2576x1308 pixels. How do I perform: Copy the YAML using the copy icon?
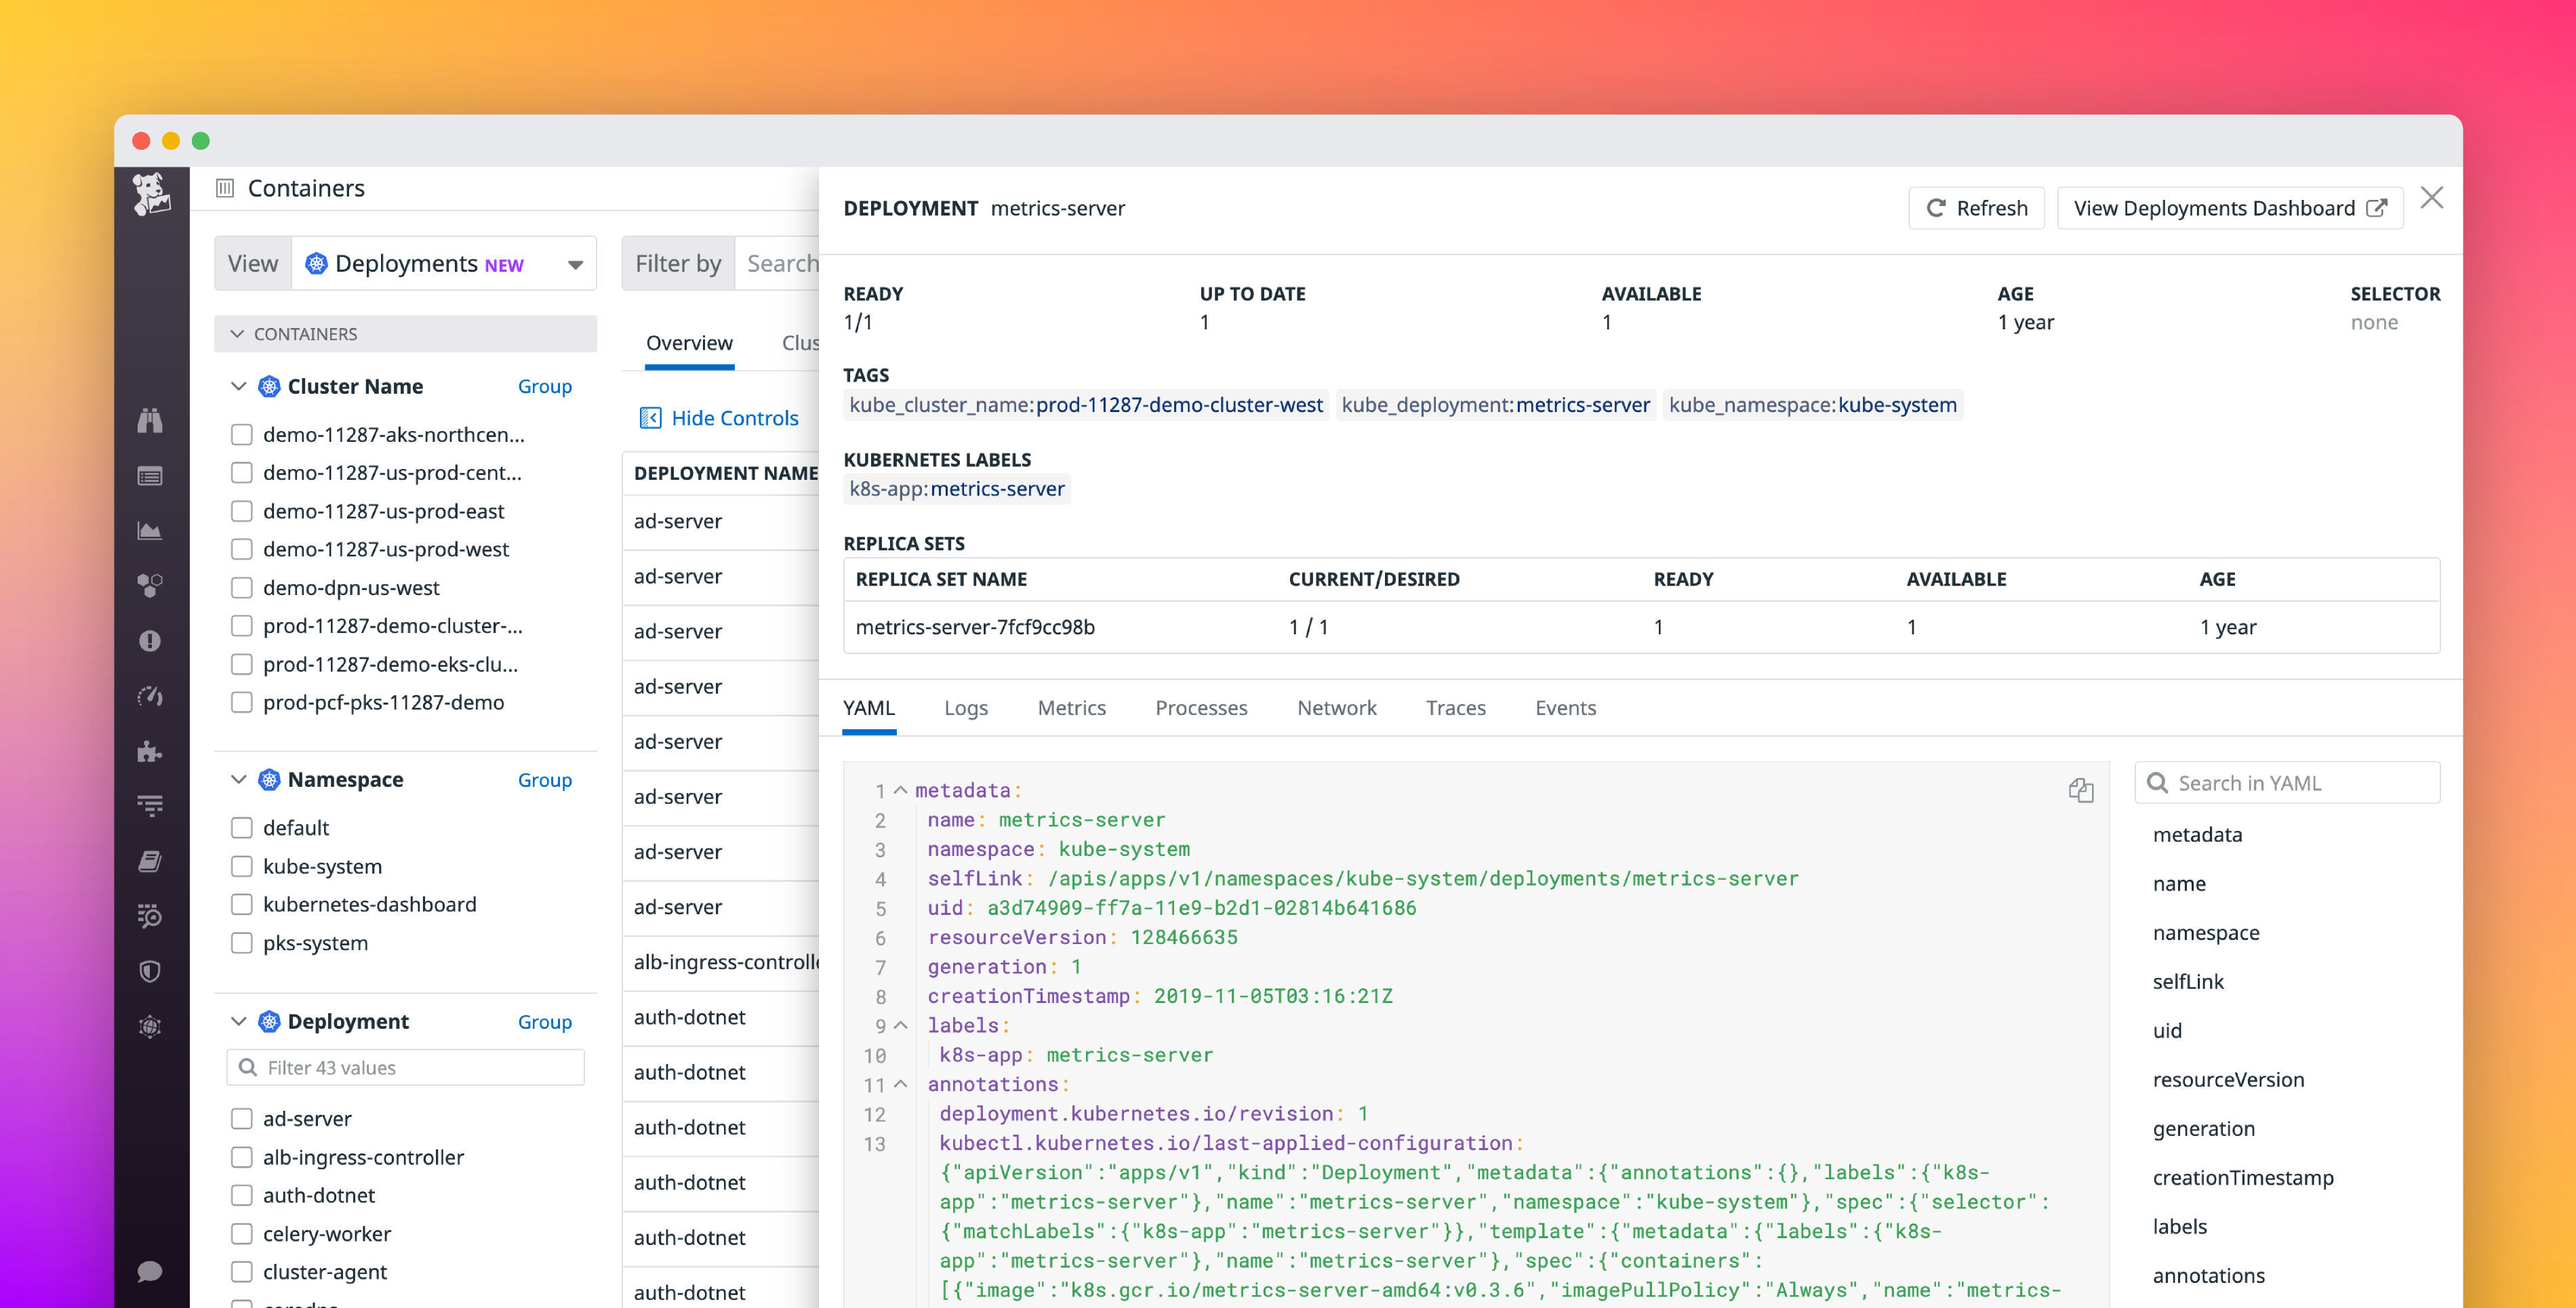2081,790
